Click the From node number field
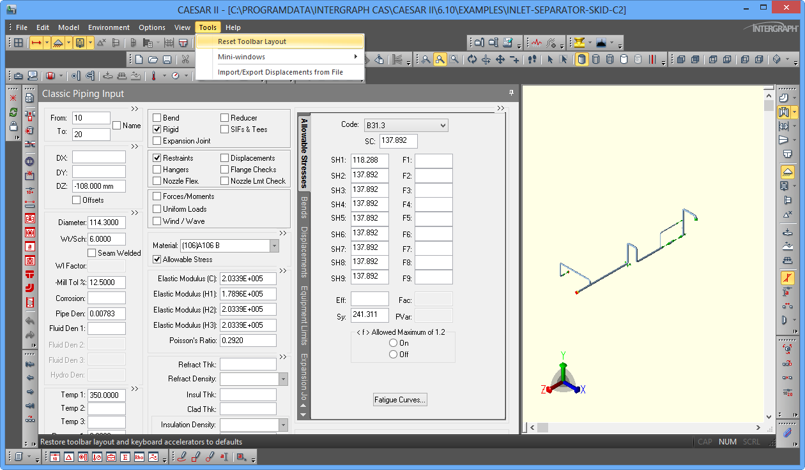This screenshot has width=805, height=470. pyautogui.click(x=91, y=118)
